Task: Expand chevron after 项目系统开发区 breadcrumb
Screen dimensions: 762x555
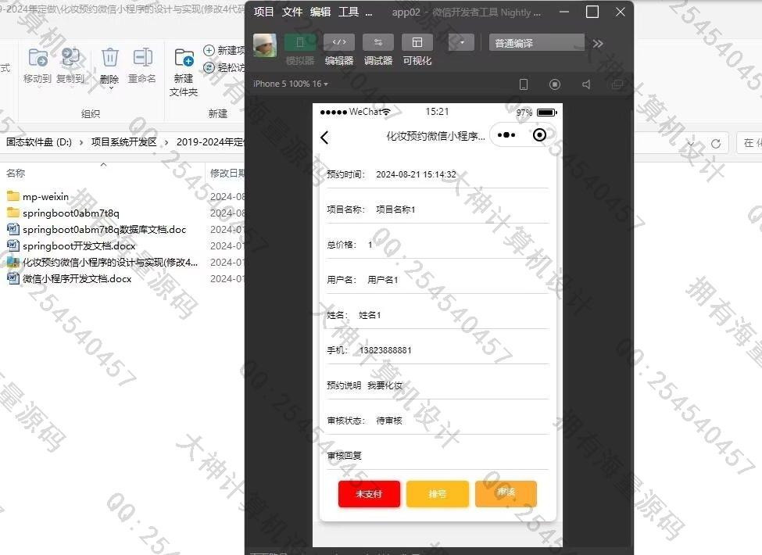Action: (166, 142)
